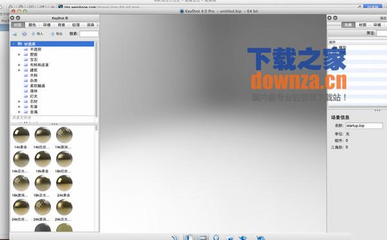Click the 布料和皮革 folder icon
Viewport: 387px width, 240px height.
(x=26, y=65)
